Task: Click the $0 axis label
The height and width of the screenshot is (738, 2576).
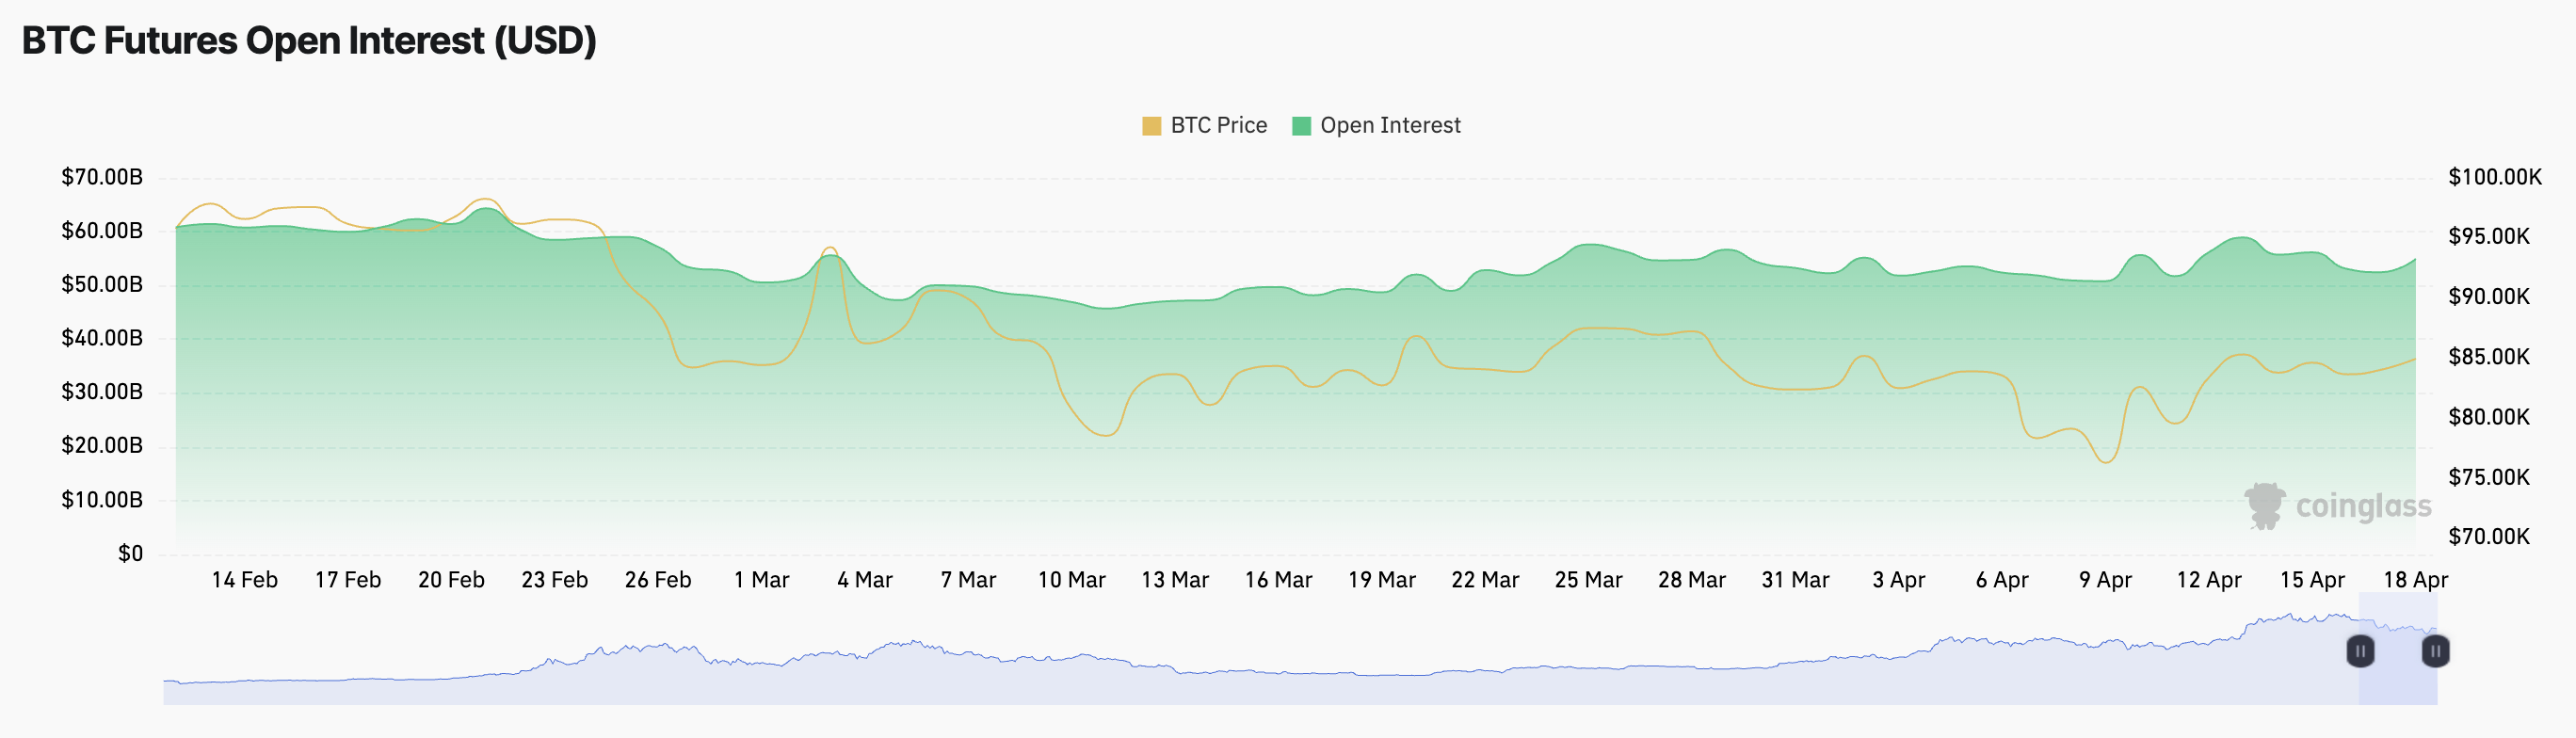Action: [130, 553]
